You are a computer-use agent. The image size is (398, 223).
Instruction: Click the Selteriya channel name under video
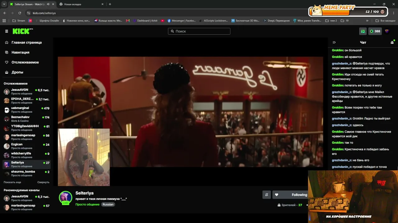(x=84, y=193)
